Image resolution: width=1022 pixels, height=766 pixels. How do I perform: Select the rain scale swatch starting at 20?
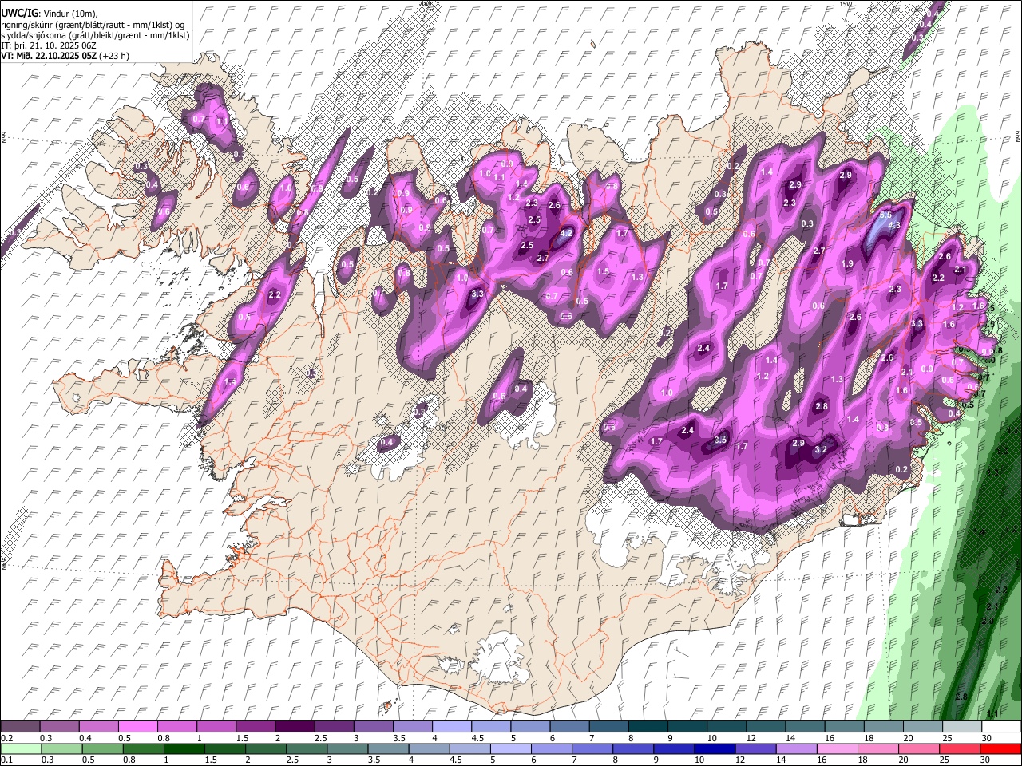pyautogui.click(x=919, y=748)
